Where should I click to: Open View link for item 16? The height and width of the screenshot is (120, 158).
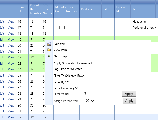[x=11, y=22]
